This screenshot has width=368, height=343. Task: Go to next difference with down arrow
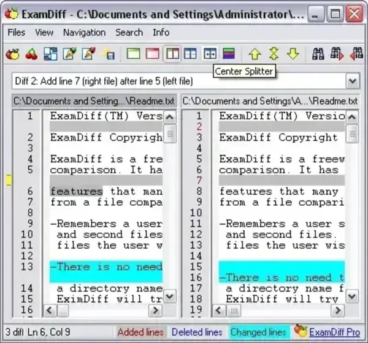click(293, 54)
